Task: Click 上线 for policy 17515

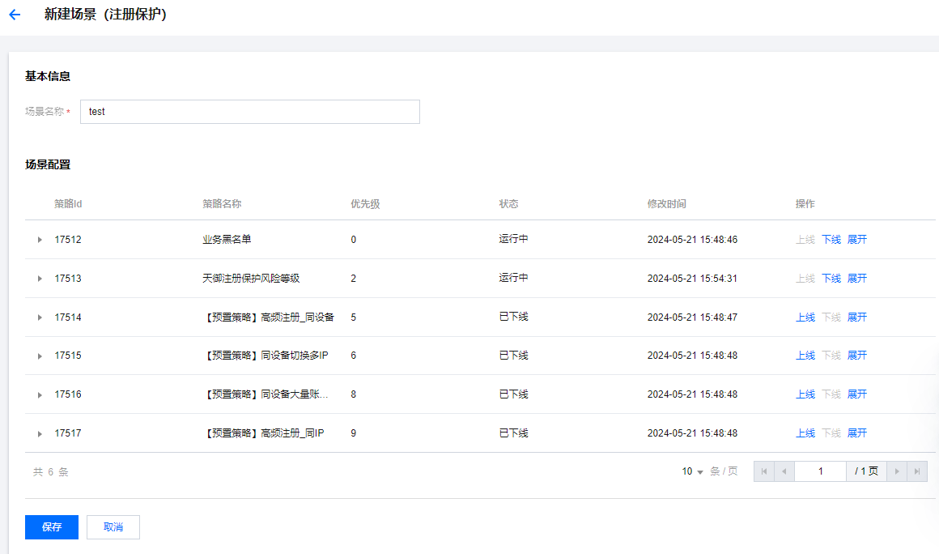Action: click(805, 356)
